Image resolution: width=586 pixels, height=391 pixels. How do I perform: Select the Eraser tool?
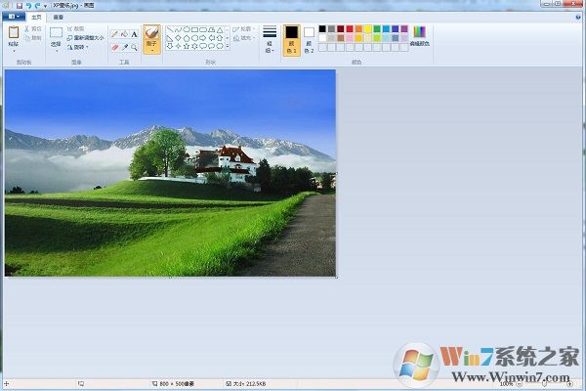click(x=114, y=45)
